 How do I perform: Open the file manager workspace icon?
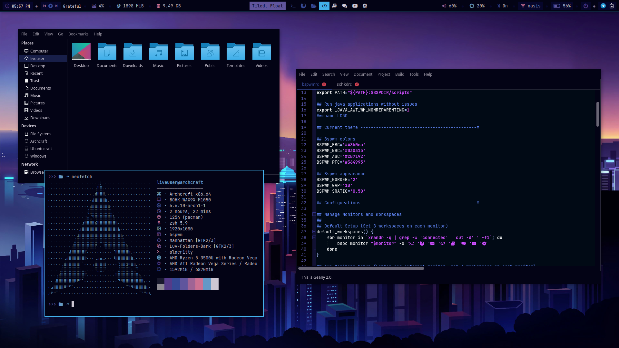tap(313, 6)
